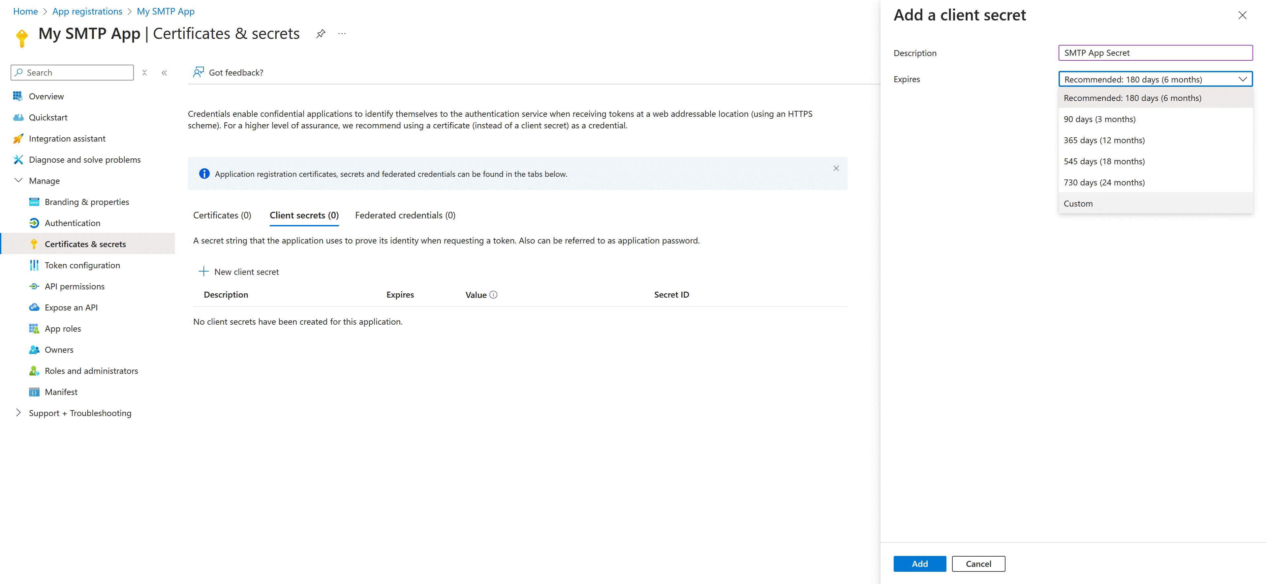This screenshot has width=1266, height=584.
Task: Select 545 days (18 months) expiry option
Action: pos(1156,162)
